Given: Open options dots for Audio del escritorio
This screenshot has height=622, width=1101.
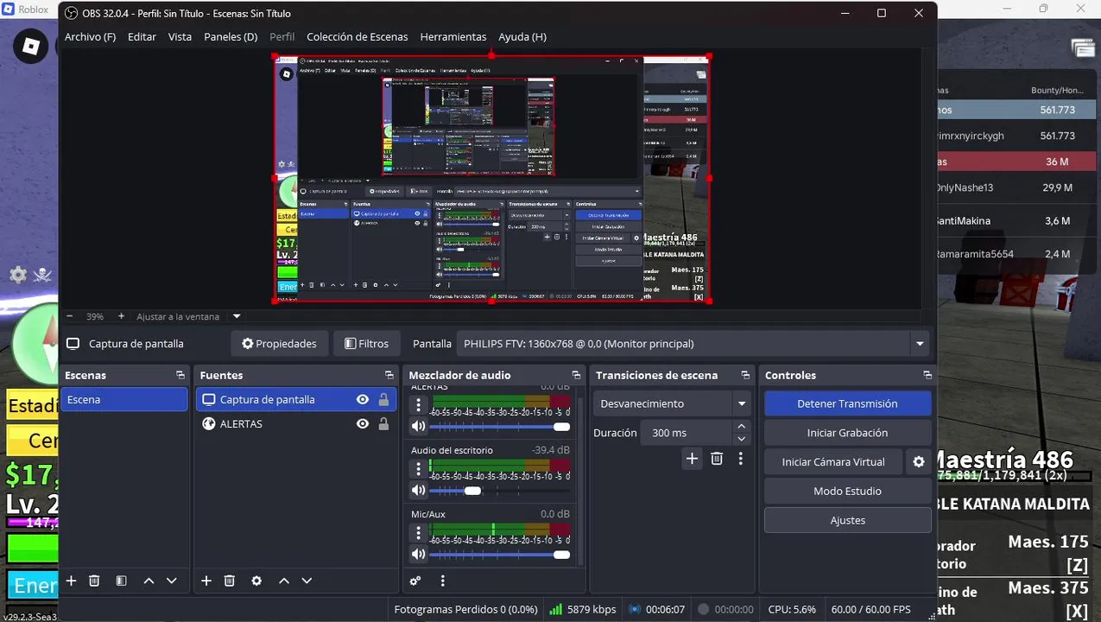Looking at the screenshot, I should point(419,469).
